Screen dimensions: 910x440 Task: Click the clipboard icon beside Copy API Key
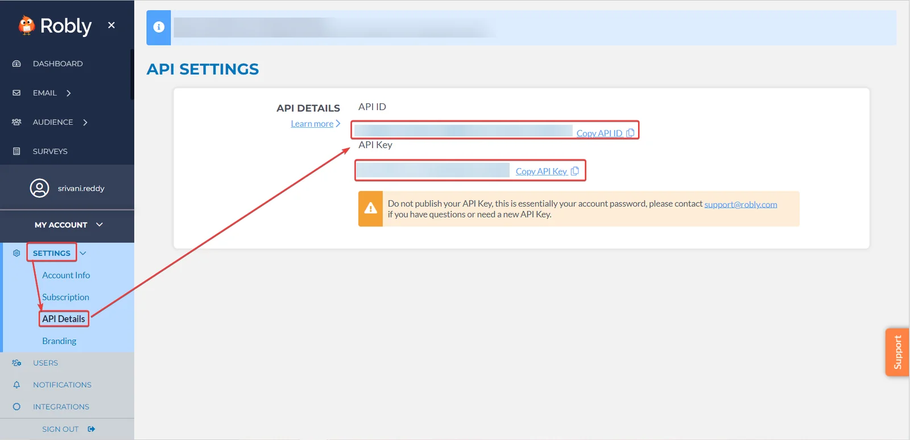point(575,171)
